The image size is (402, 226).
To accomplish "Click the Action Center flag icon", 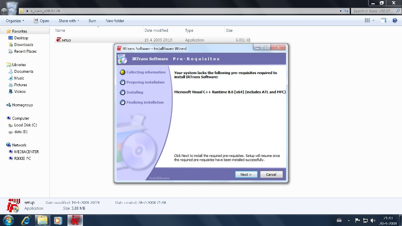I will tap(358, 221).
